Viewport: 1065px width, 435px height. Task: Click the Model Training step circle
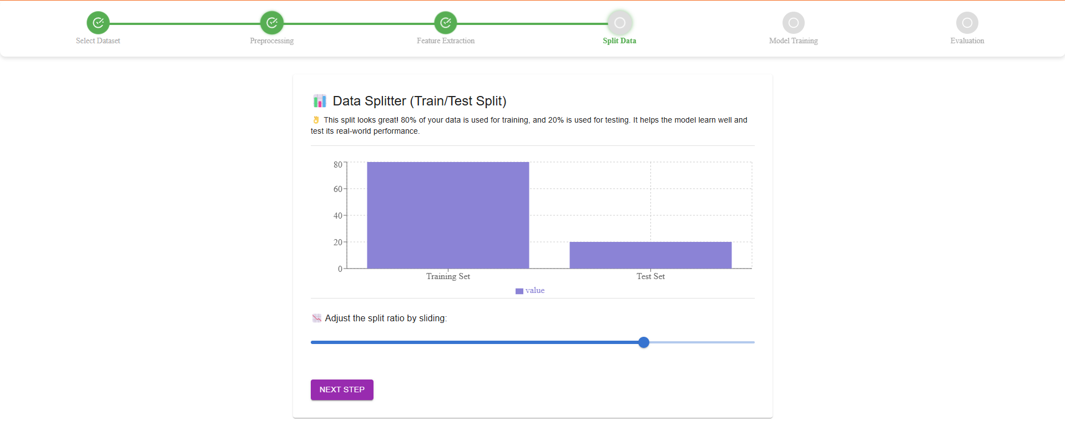click(x=794, y=23)
